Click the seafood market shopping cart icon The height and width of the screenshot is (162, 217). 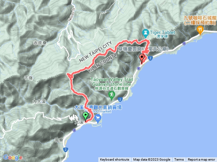point(98,119)
